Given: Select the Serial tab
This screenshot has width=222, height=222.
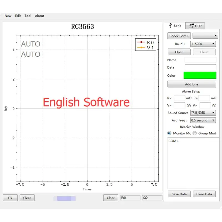Looking at the screenshot, I should (x=175, y=26).
